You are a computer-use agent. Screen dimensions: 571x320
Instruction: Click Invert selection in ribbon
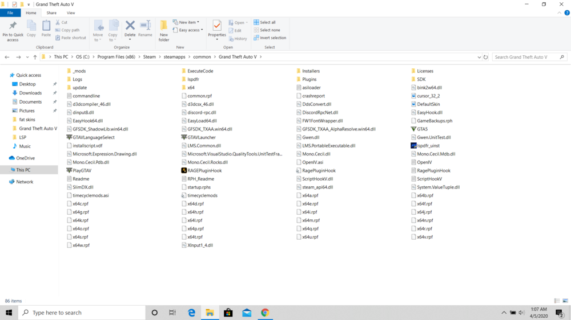point(270,38)
